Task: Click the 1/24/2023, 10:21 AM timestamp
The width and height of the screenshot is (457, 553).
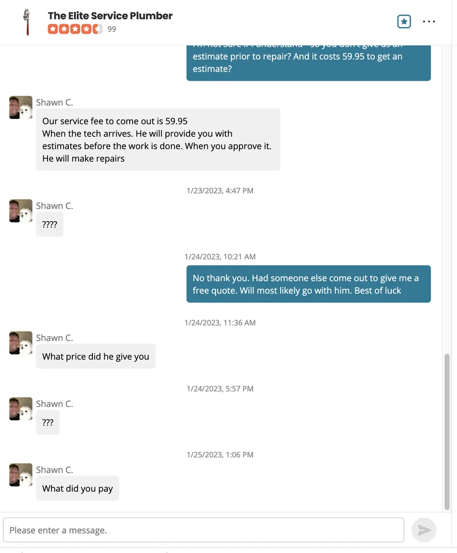Action: click(220, 257)
